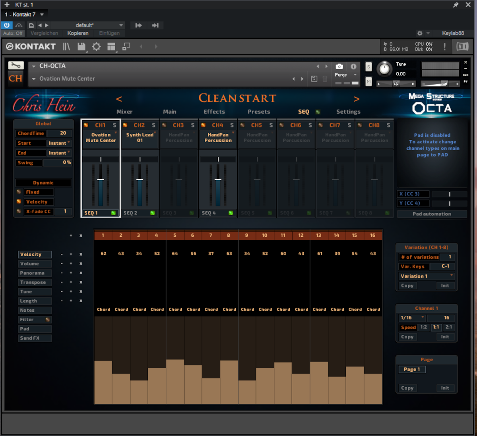Click the left arrow next to Clean Start
477x436 pixels.
tap(119, 99)
